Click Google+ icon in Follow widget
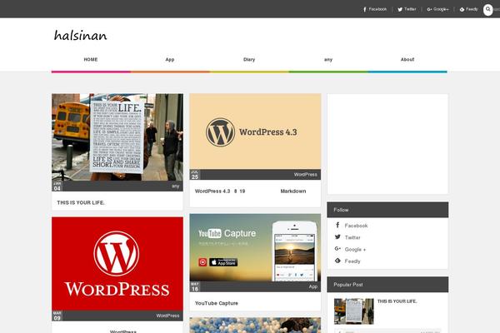Image resolution: width=500 pixels, height=333 pixels. [x=337, y=249]
